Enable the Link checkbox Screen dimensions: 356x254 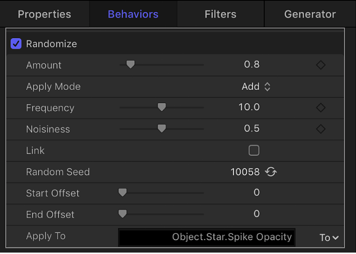coord(254,150)
